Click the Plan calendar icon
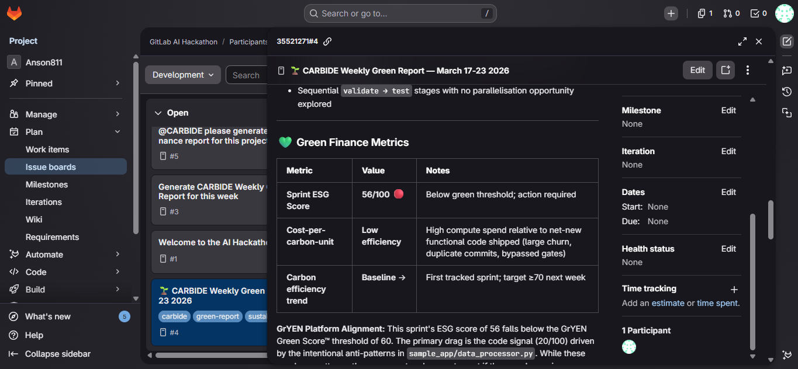798x369 pixels. (x=14, y=132)
